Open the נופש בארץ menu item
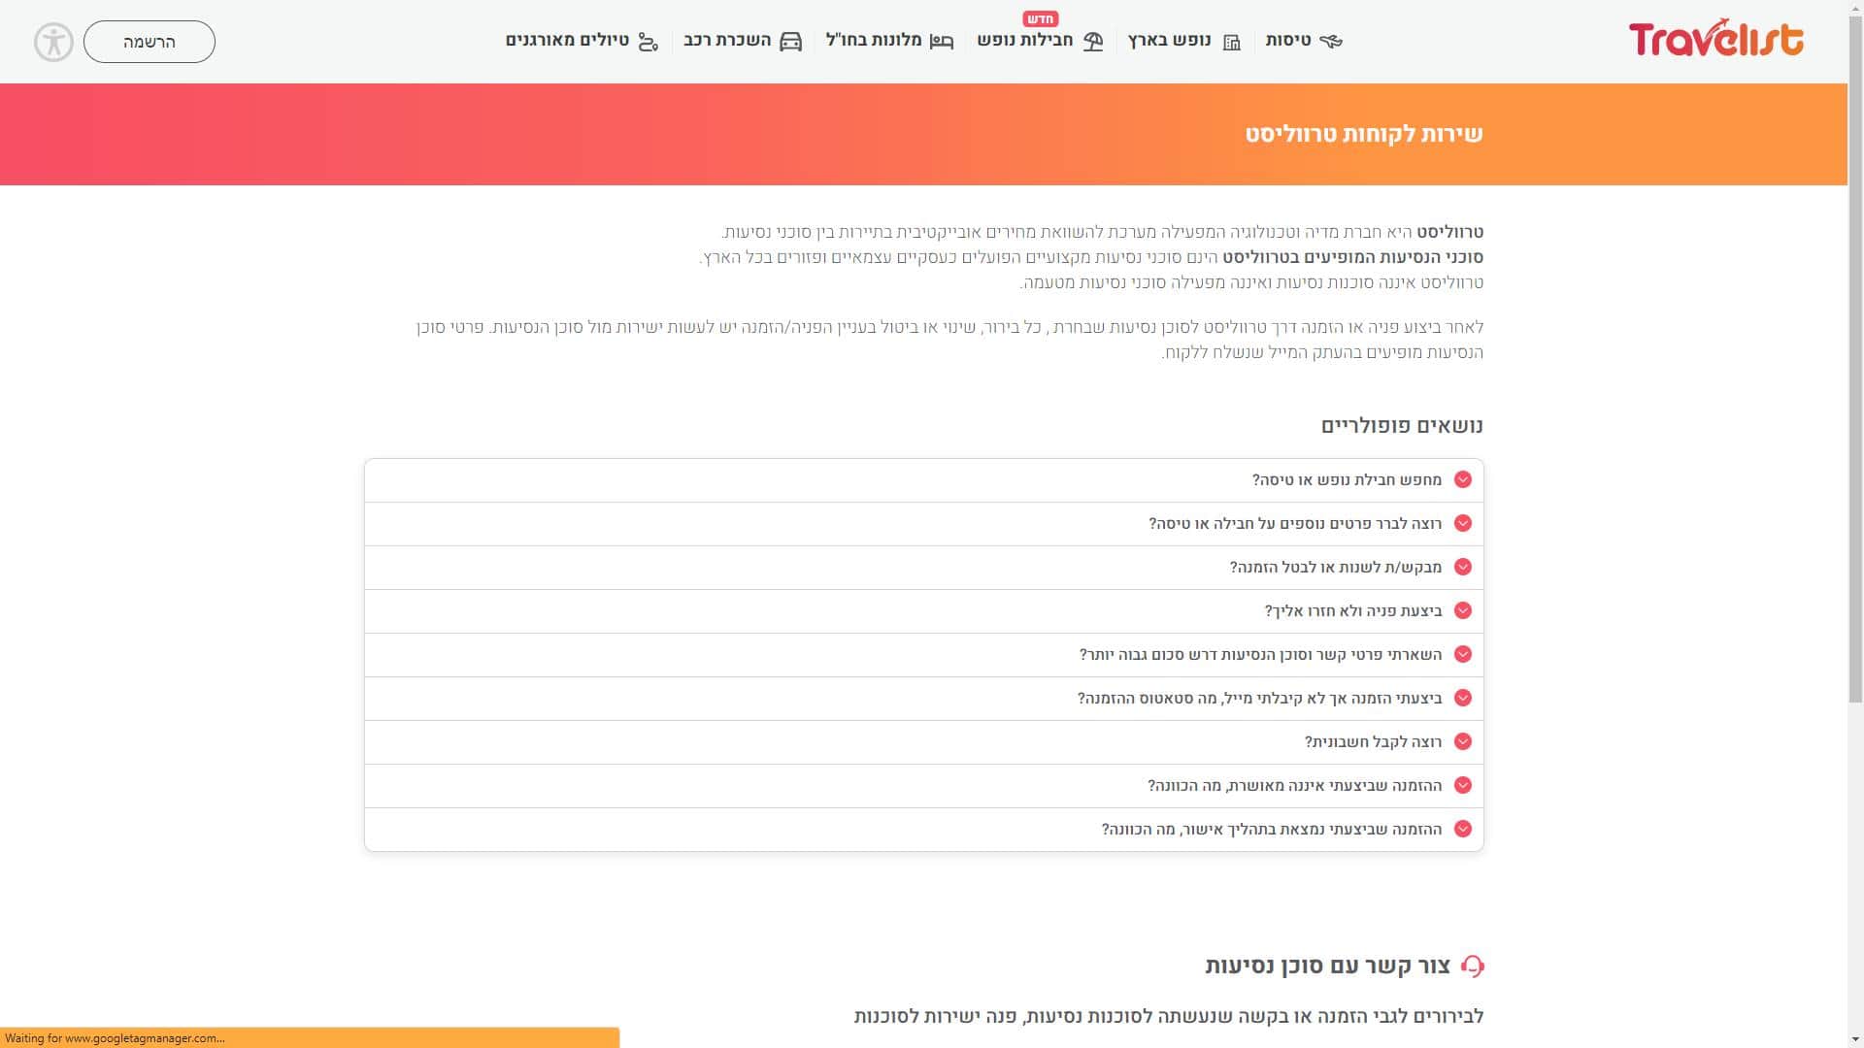1864x1048 pixels. pos(1169,41)
